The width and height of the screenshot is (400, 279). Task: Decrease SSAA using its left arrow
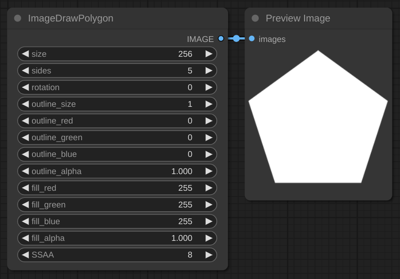(25, 255)
